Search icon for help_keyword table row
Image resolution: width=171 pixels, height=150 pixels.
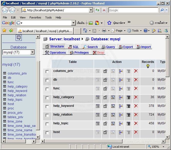(x=113, y=106)
